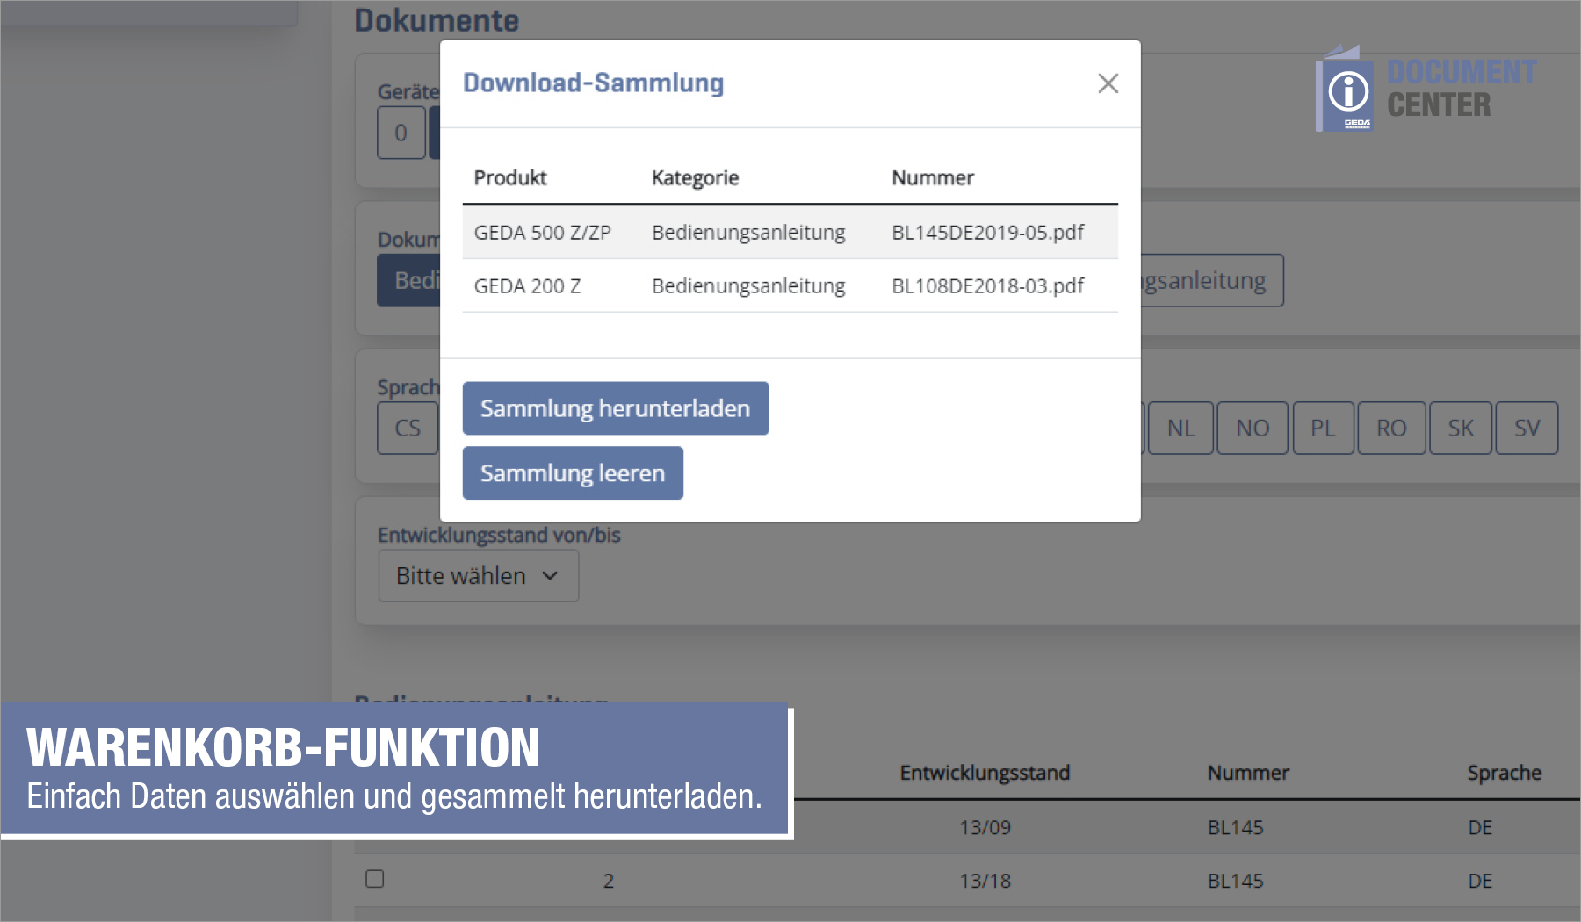Screen dimensions: 1581x922
Task: Click the Bedienungsanleitung cell for GEDA 500 Z/ZP
Action: [748, 233]
